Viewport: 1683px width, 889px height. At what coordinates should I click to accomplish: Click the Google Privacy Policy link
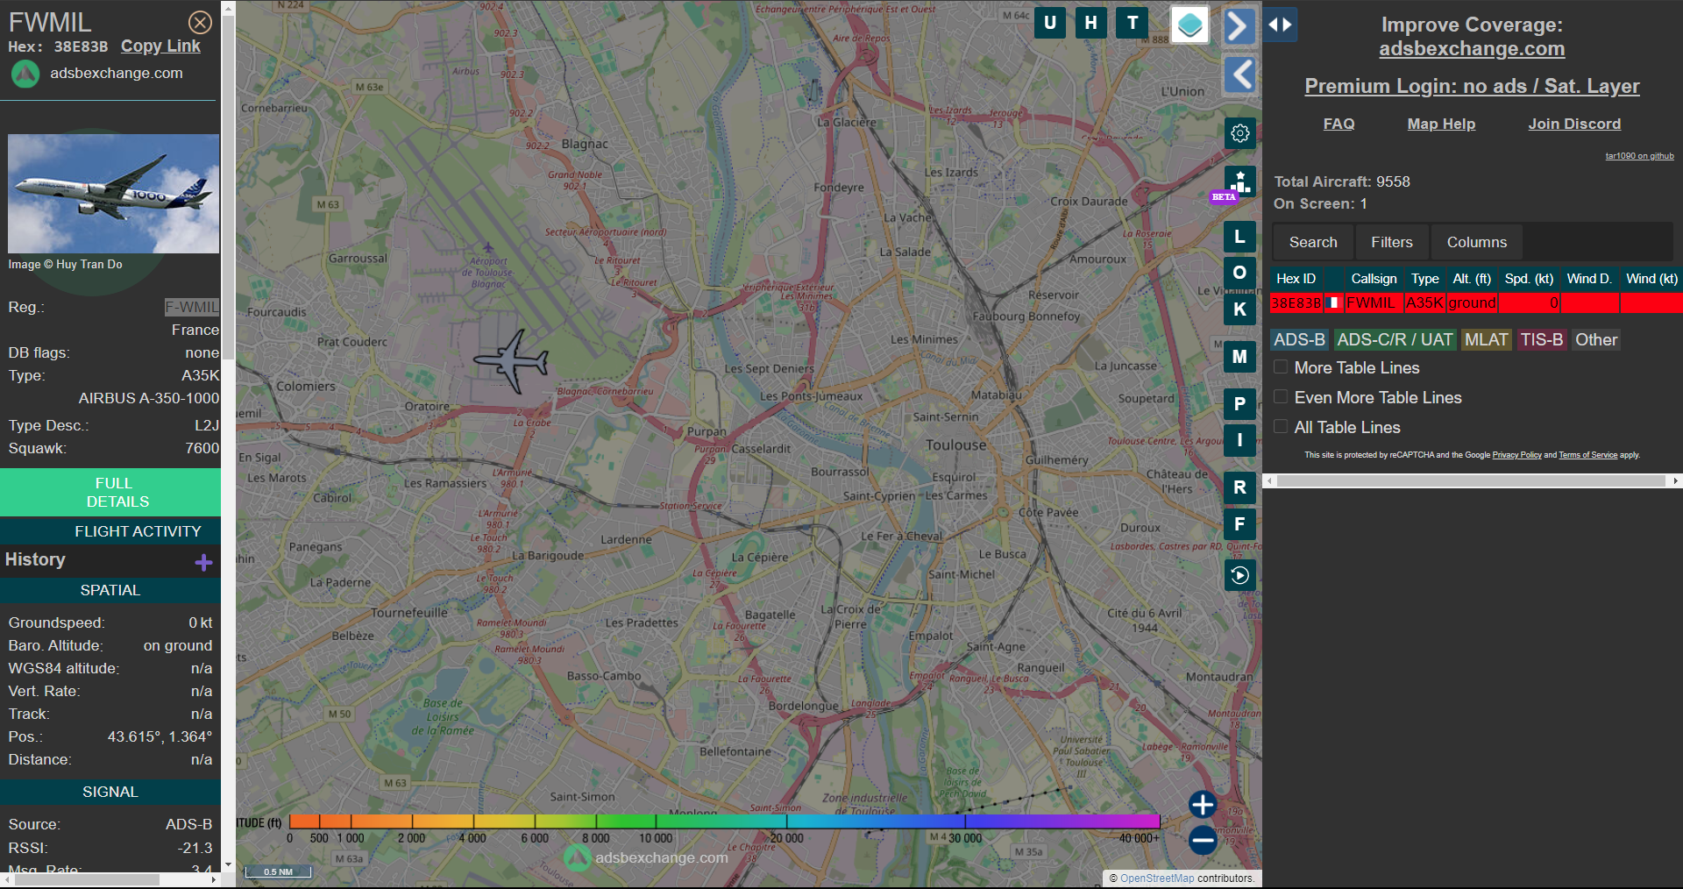pyautogui.click(x=1516, y=455)
